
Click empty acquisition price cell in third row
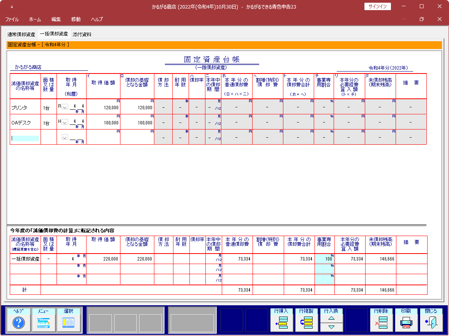pyautogui.click(x=103, y=137)
